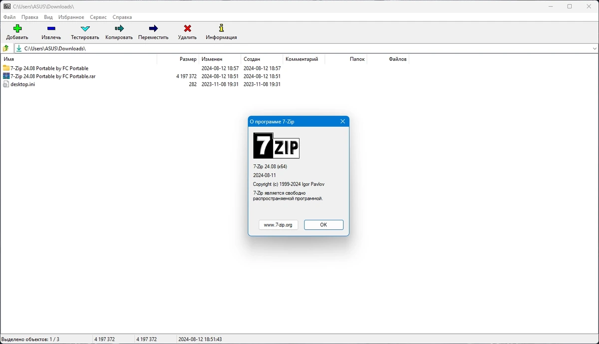Sort by the Имя column header
Viewport: 599px width, 344px height.
pyautogui.click(x=79, y=59)
